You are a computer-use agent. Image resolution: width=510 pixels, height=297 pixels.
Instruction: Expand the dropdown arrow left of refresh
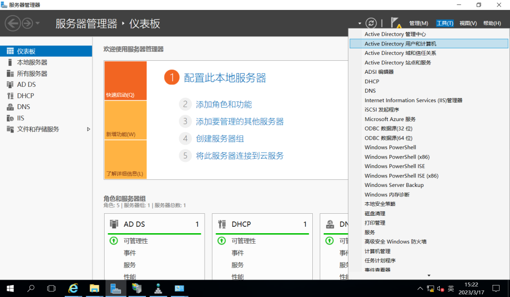[360, 23]
